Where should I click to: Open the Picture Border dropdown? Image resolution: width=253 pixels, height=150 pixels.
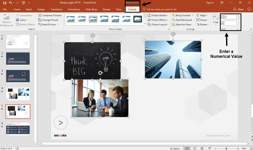tap(158, 15)
